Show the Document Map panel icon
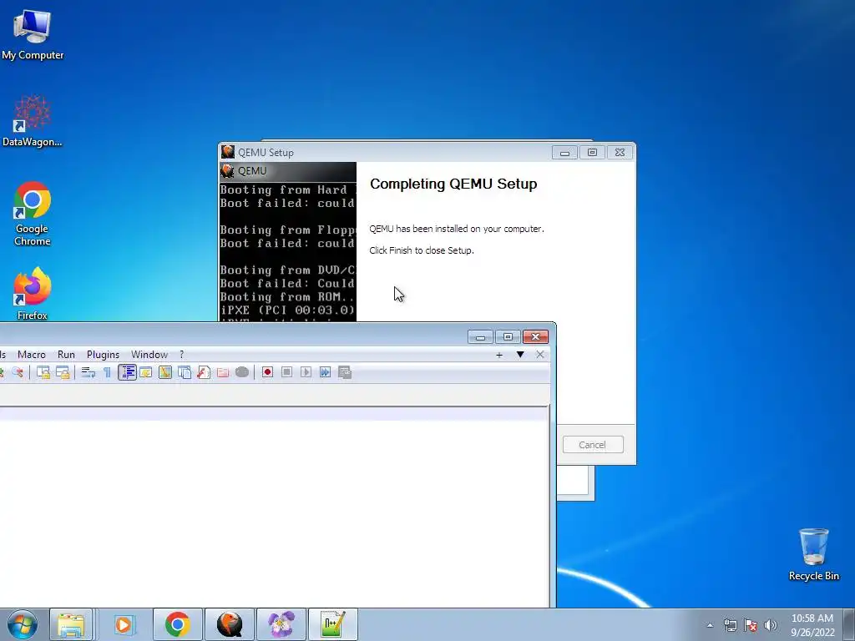The width and height of the screenshot is (855, 641). 165,372
